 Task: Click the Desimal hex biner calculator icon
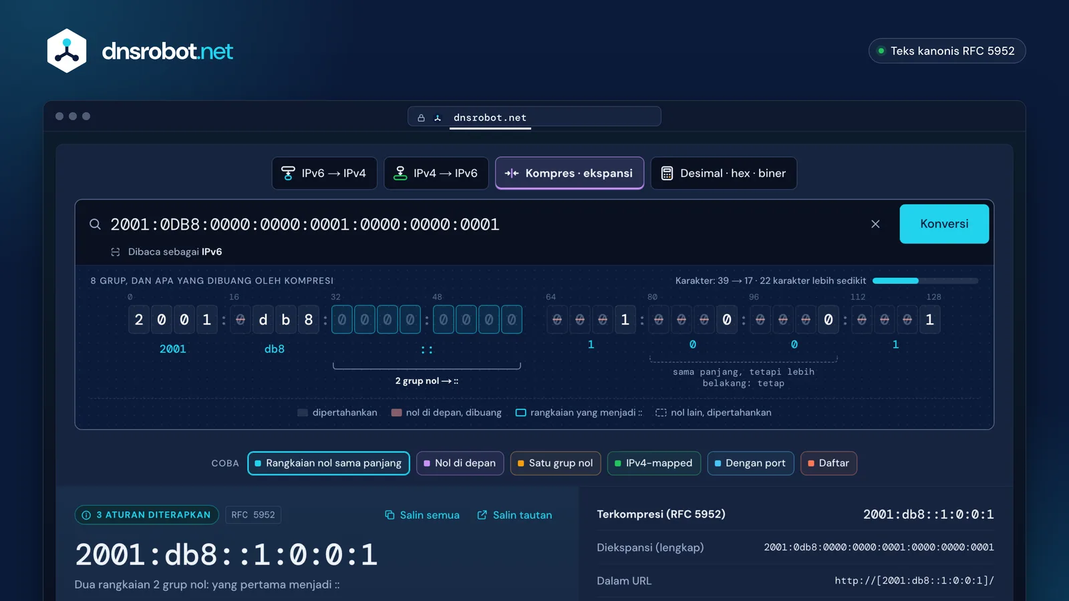click(667, 173)
